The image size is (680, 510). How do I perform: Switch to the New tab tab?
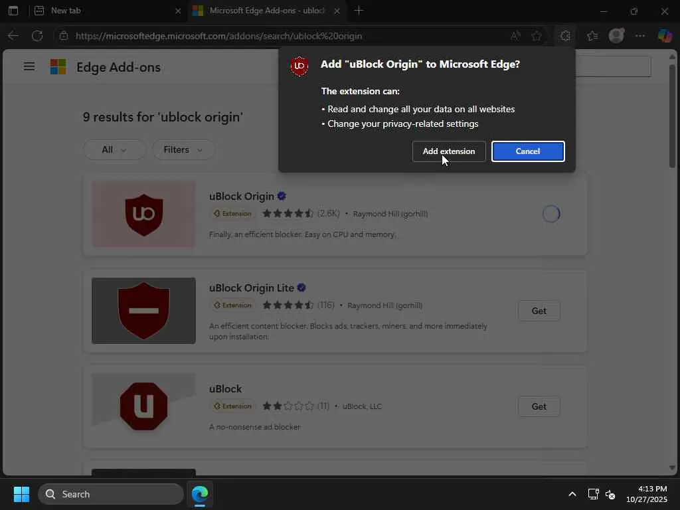[x=106, y=11]
